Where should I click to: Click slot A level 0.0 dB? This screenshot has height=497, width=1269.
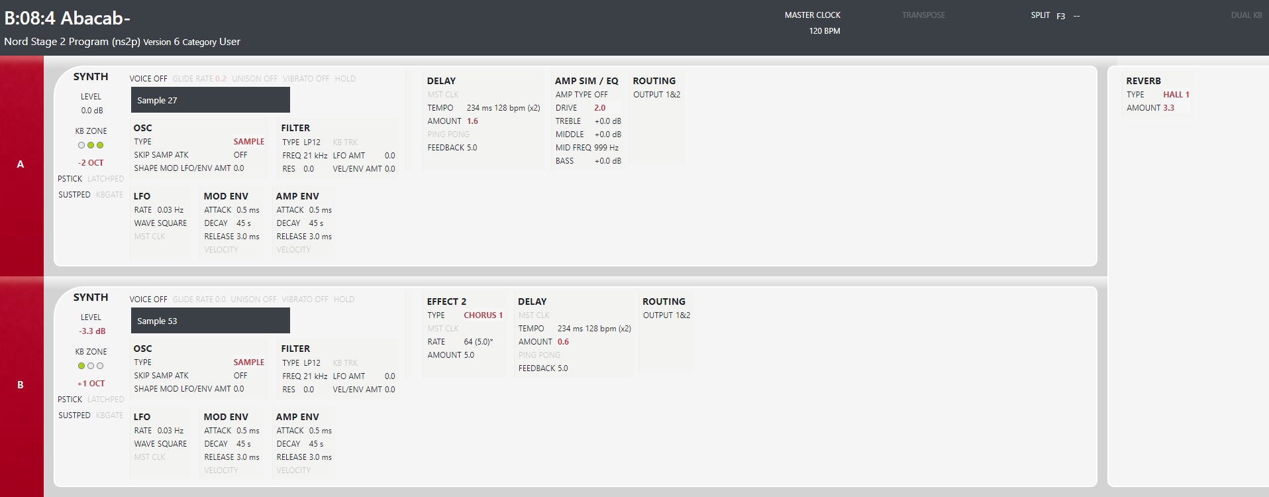[92, 111]
